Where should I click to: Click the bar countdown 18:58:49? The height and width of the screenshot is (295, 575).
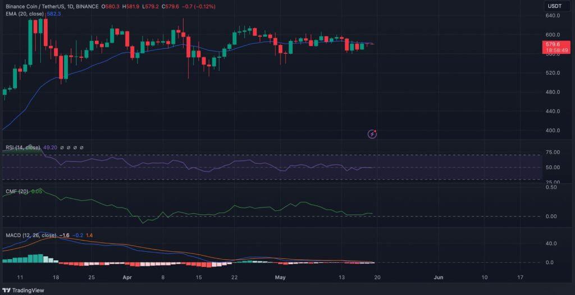[x=558, y=50]
